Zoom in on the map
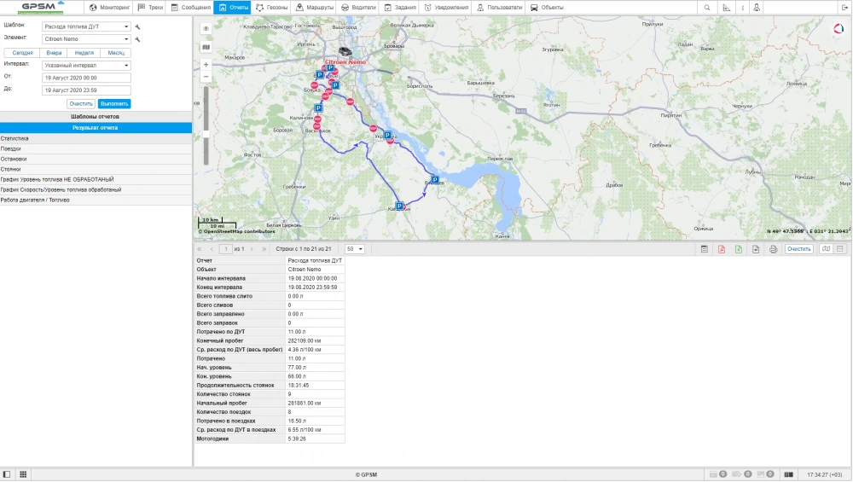 click(x=206, y=64)
